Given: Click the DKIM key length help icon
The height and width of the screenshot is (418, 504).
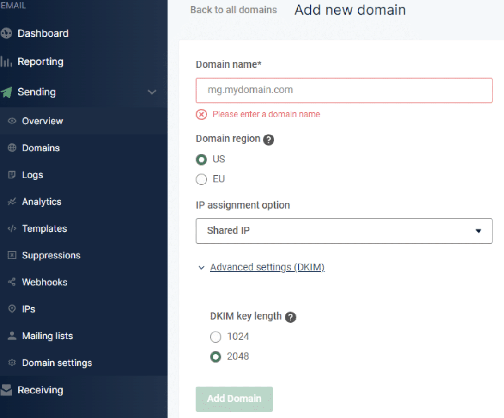Looking at the screenshot, I should pyautogui.click(x=290, y=317).
